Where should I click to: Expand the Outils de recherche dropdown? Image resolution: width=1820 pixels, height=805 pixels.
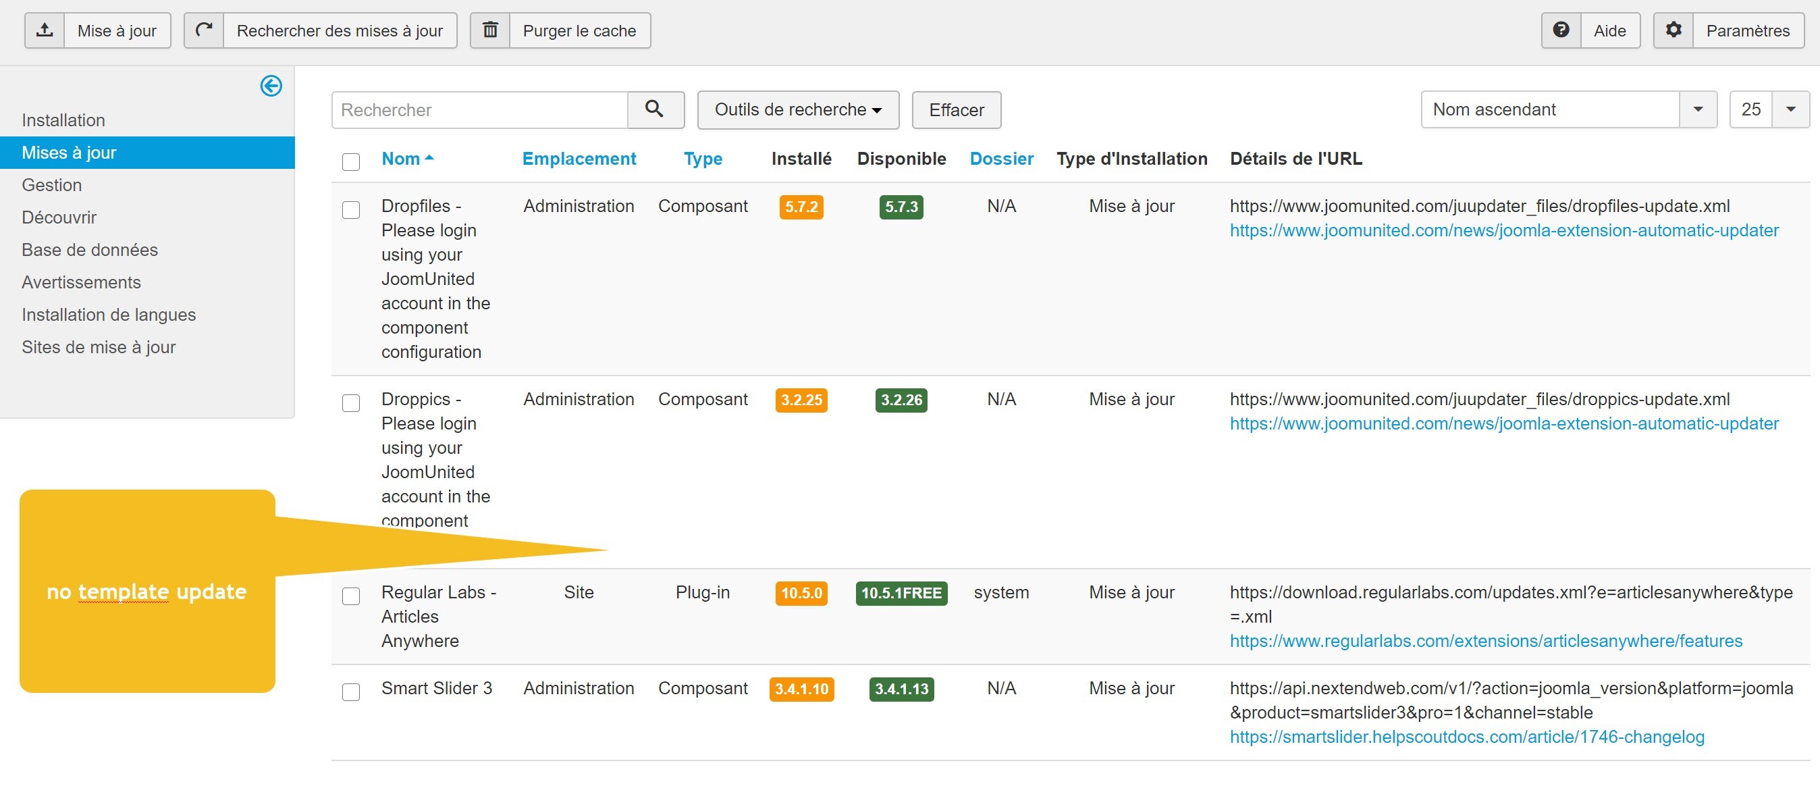pos(798,109)
